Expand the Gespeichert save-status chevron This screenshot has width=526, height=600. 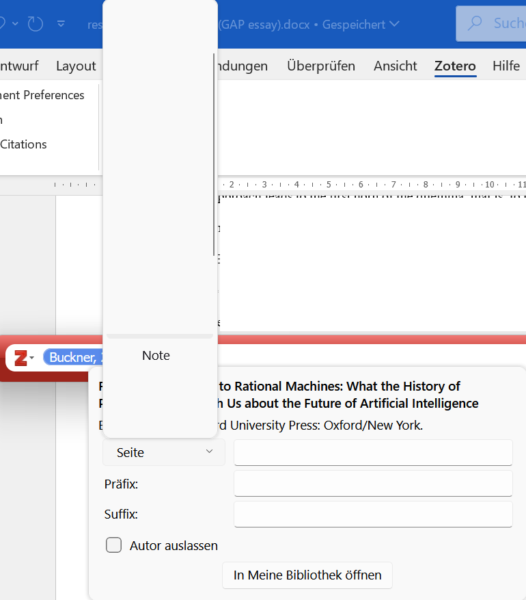(x=395, y=24)
